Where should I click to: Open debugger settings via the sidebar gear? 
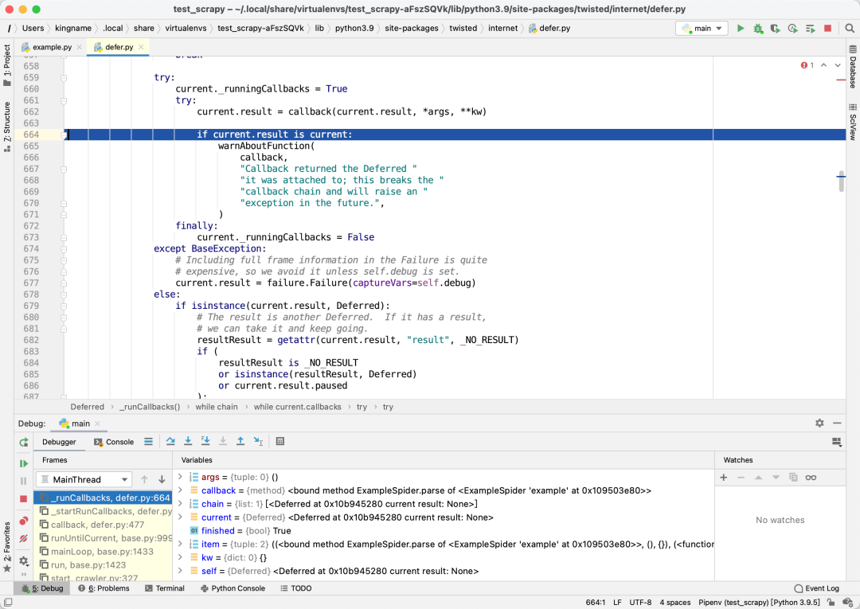pyautogui.click(x=24, y=560)
